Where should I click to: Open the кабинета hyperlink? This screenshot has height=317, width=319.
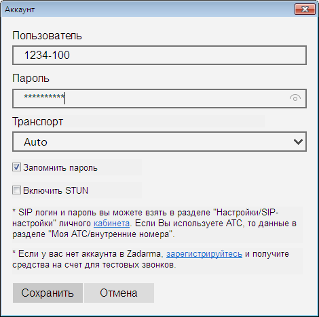112,224
